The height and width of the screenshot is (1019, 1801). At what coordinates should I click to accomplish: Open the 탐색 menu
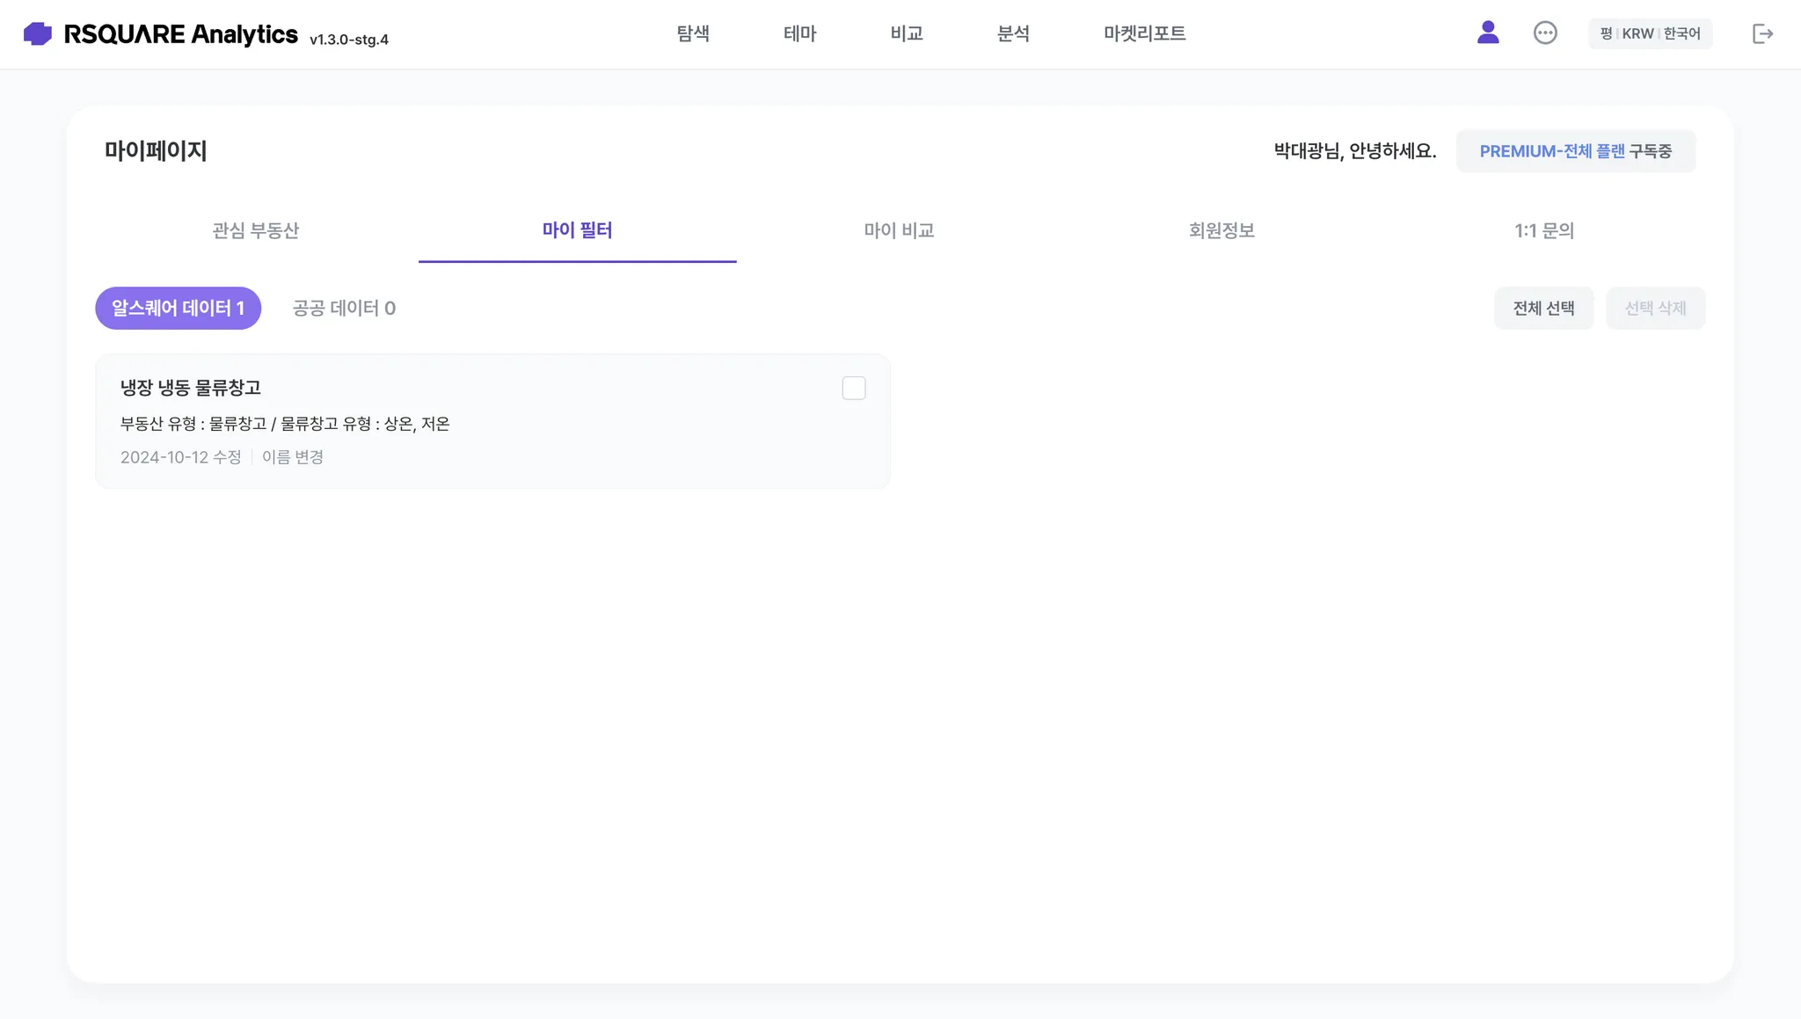click(693, 33)
